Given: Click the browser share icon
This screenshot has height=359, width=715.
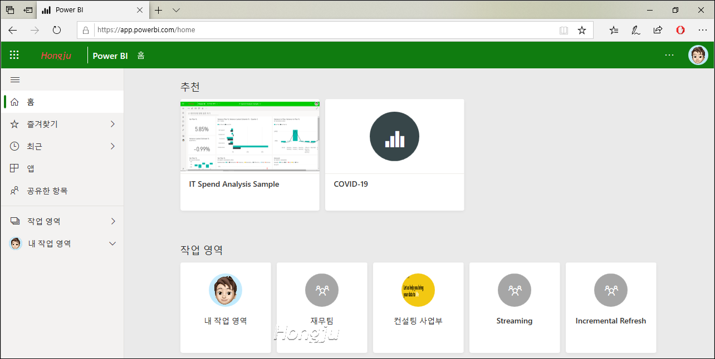Looking at the screenshot, I should [658, 30].
